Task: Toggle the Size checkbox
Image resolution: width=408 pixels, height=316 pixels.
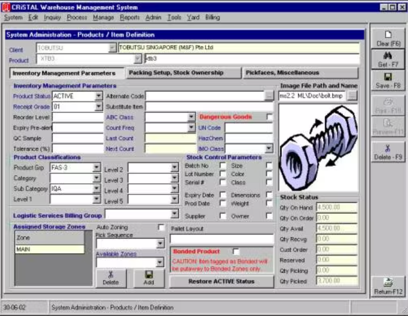Action: pos(269,165)
